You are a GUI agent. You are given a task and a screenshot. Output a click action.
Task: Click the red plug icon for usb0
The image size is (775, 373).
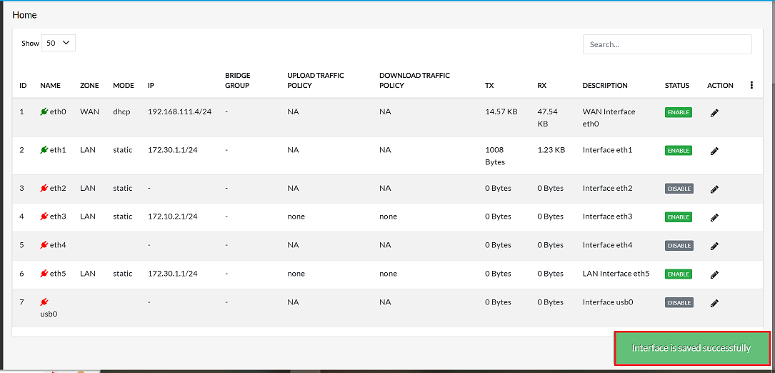pos(44,302)
